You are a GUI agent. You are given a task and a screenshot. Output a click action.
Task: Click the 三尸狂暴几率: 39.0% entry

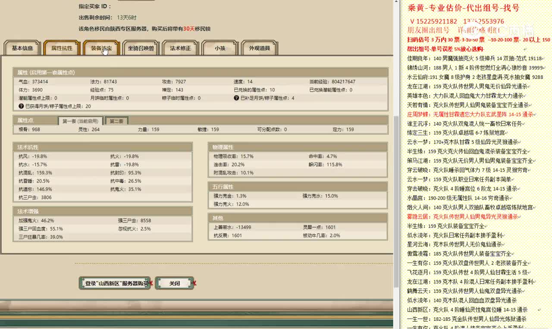pos(41,237)
